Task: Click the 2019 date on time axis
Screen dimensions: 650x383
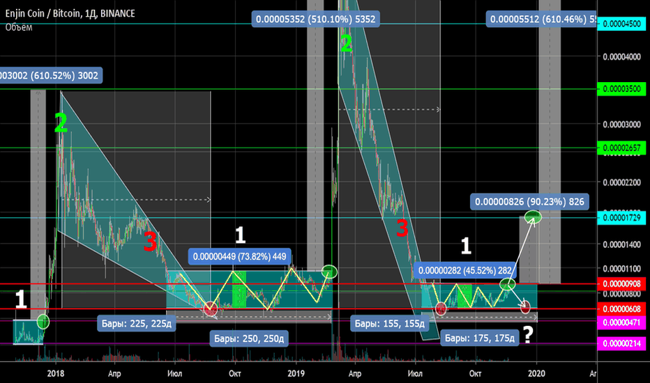Action: point(296,373)
